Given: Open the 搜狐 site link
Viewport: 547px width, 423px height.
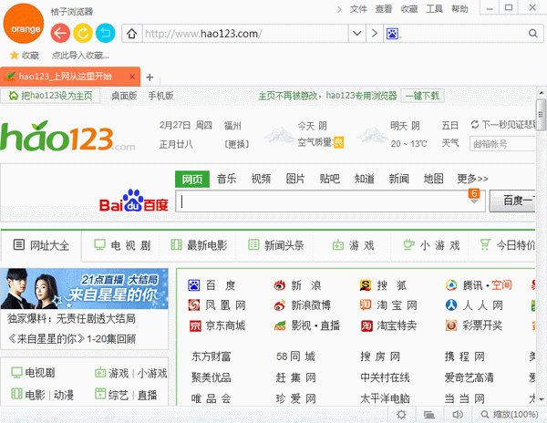Looking at the screenshot, I should 384,285.
